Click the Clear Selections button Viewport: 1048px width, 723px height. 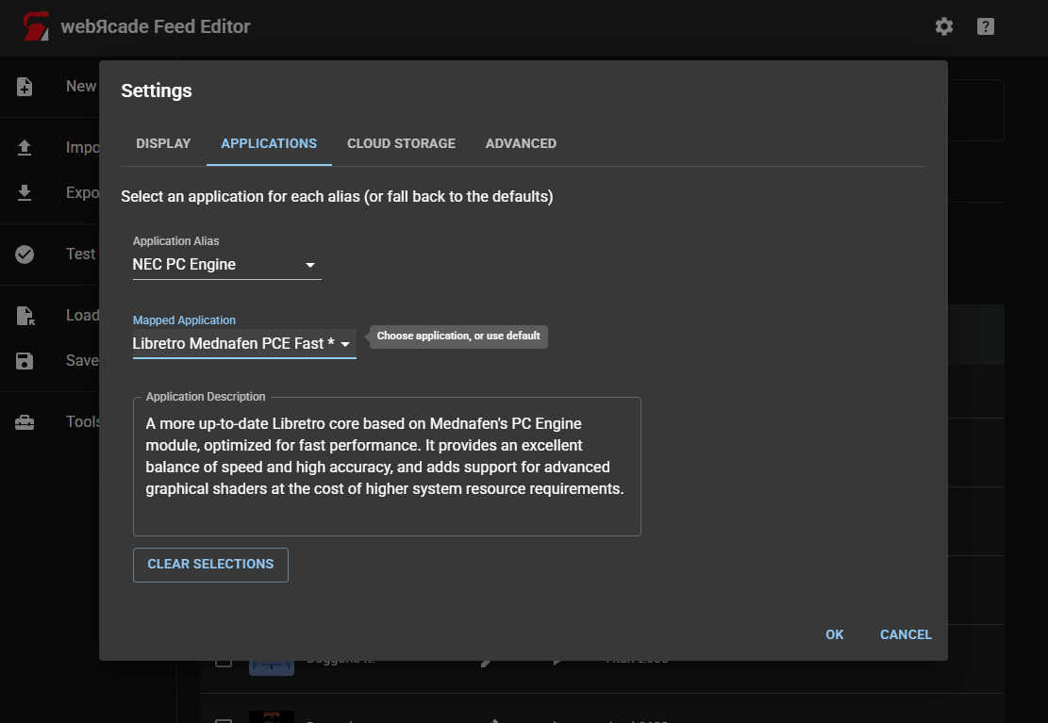tap(210, 565)
